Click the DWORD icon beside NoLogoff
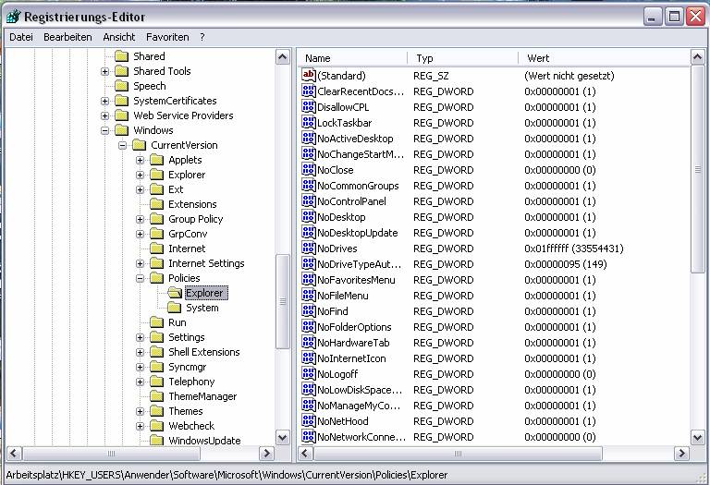The width and height of the screenshot is (710, 485). [x=309, y=374]
